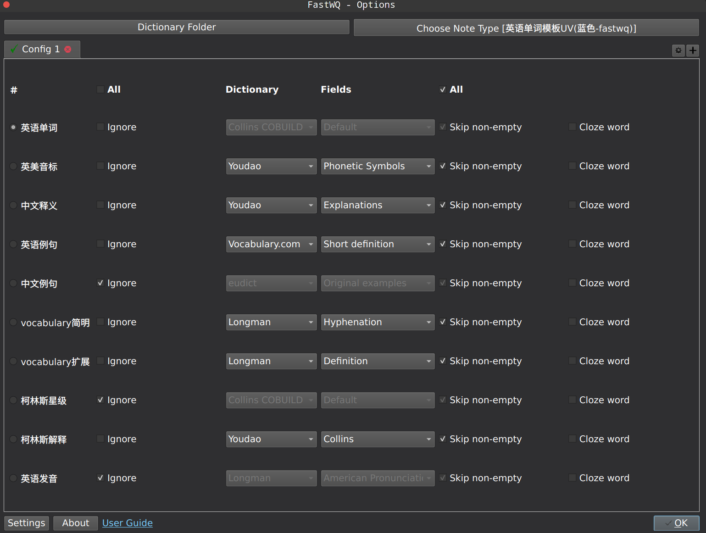Enable Ignore for the 中文释义 row
Viewport: 706px width, 533px height.
pos(100,205)
